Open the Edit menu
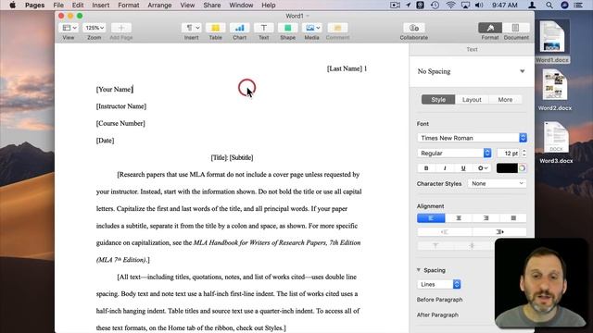This screenshot has height=333, width=593. (x=78, y=6)
